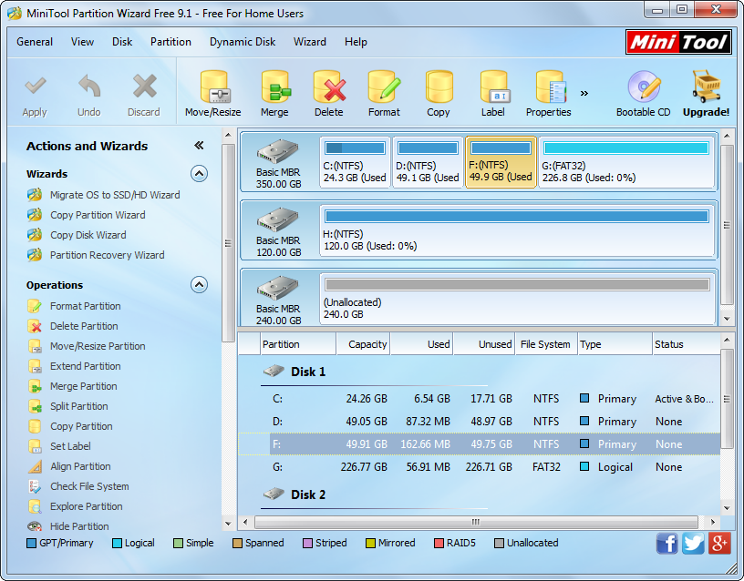Choose Extend Partition operation
The height and width of the screenshot is (581, 744).
point(86,366)
